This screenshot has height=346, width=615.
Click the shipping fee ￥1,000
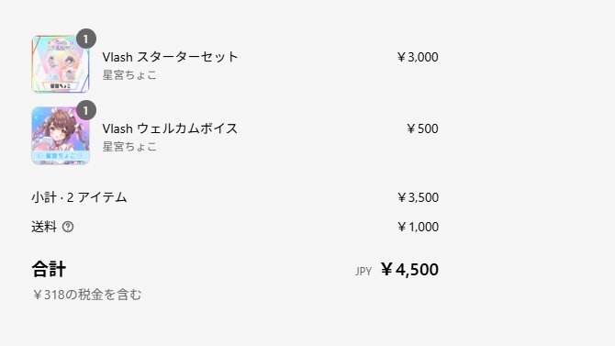418,227
